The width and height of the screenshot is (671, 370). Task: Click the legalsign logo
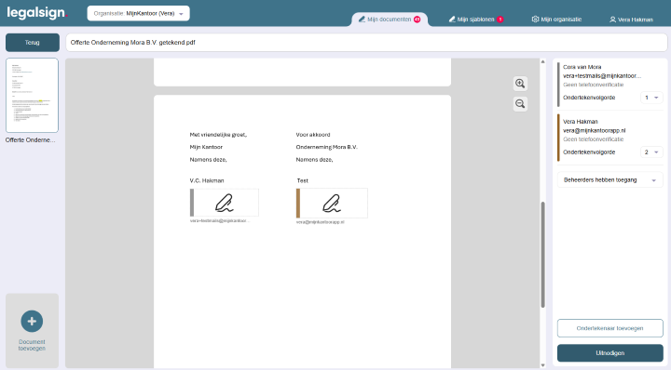click(x=37, y=13)
